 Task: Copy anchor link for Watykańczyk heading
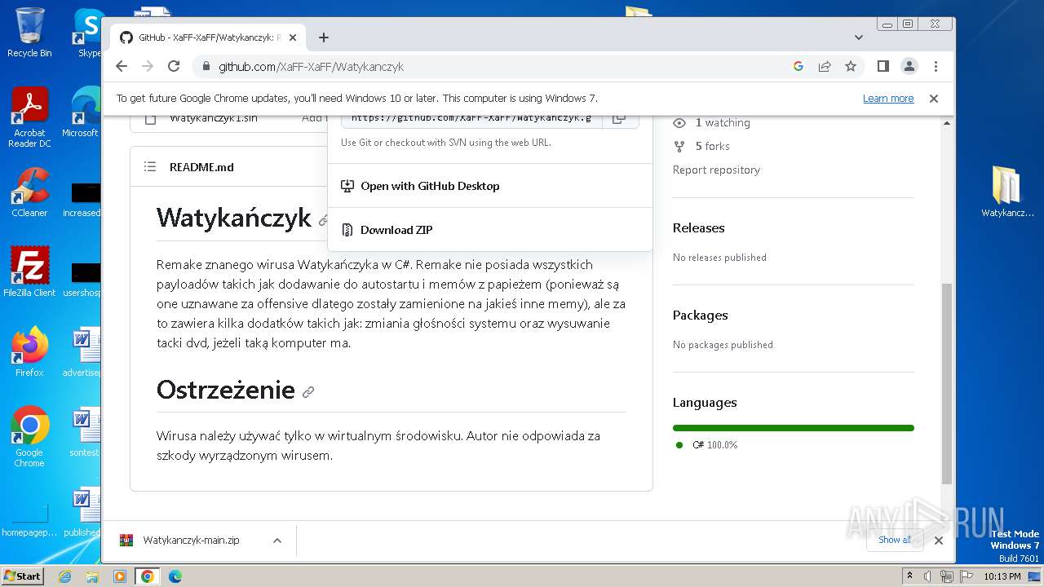point(324,220)
